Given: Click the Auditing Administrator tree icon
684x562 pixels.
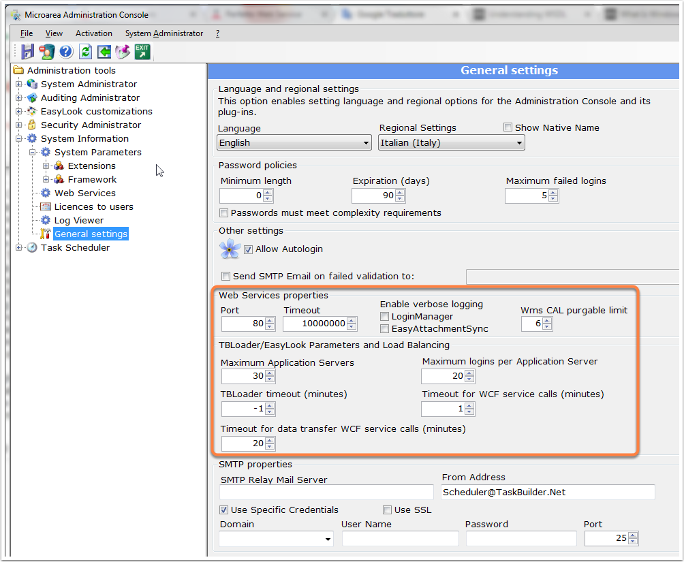Looking at the screenshot, I should point(32,97).
